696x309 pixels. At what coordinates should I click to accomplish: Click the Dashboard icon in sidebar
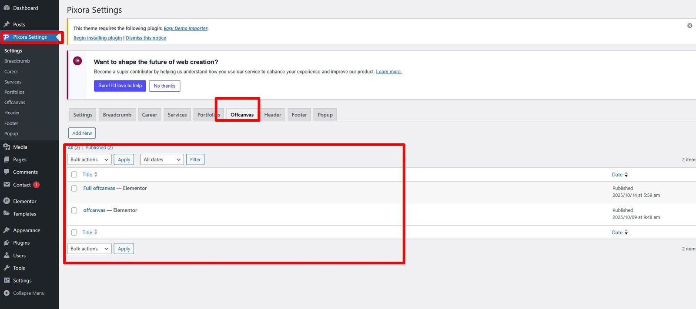point(7,8)
